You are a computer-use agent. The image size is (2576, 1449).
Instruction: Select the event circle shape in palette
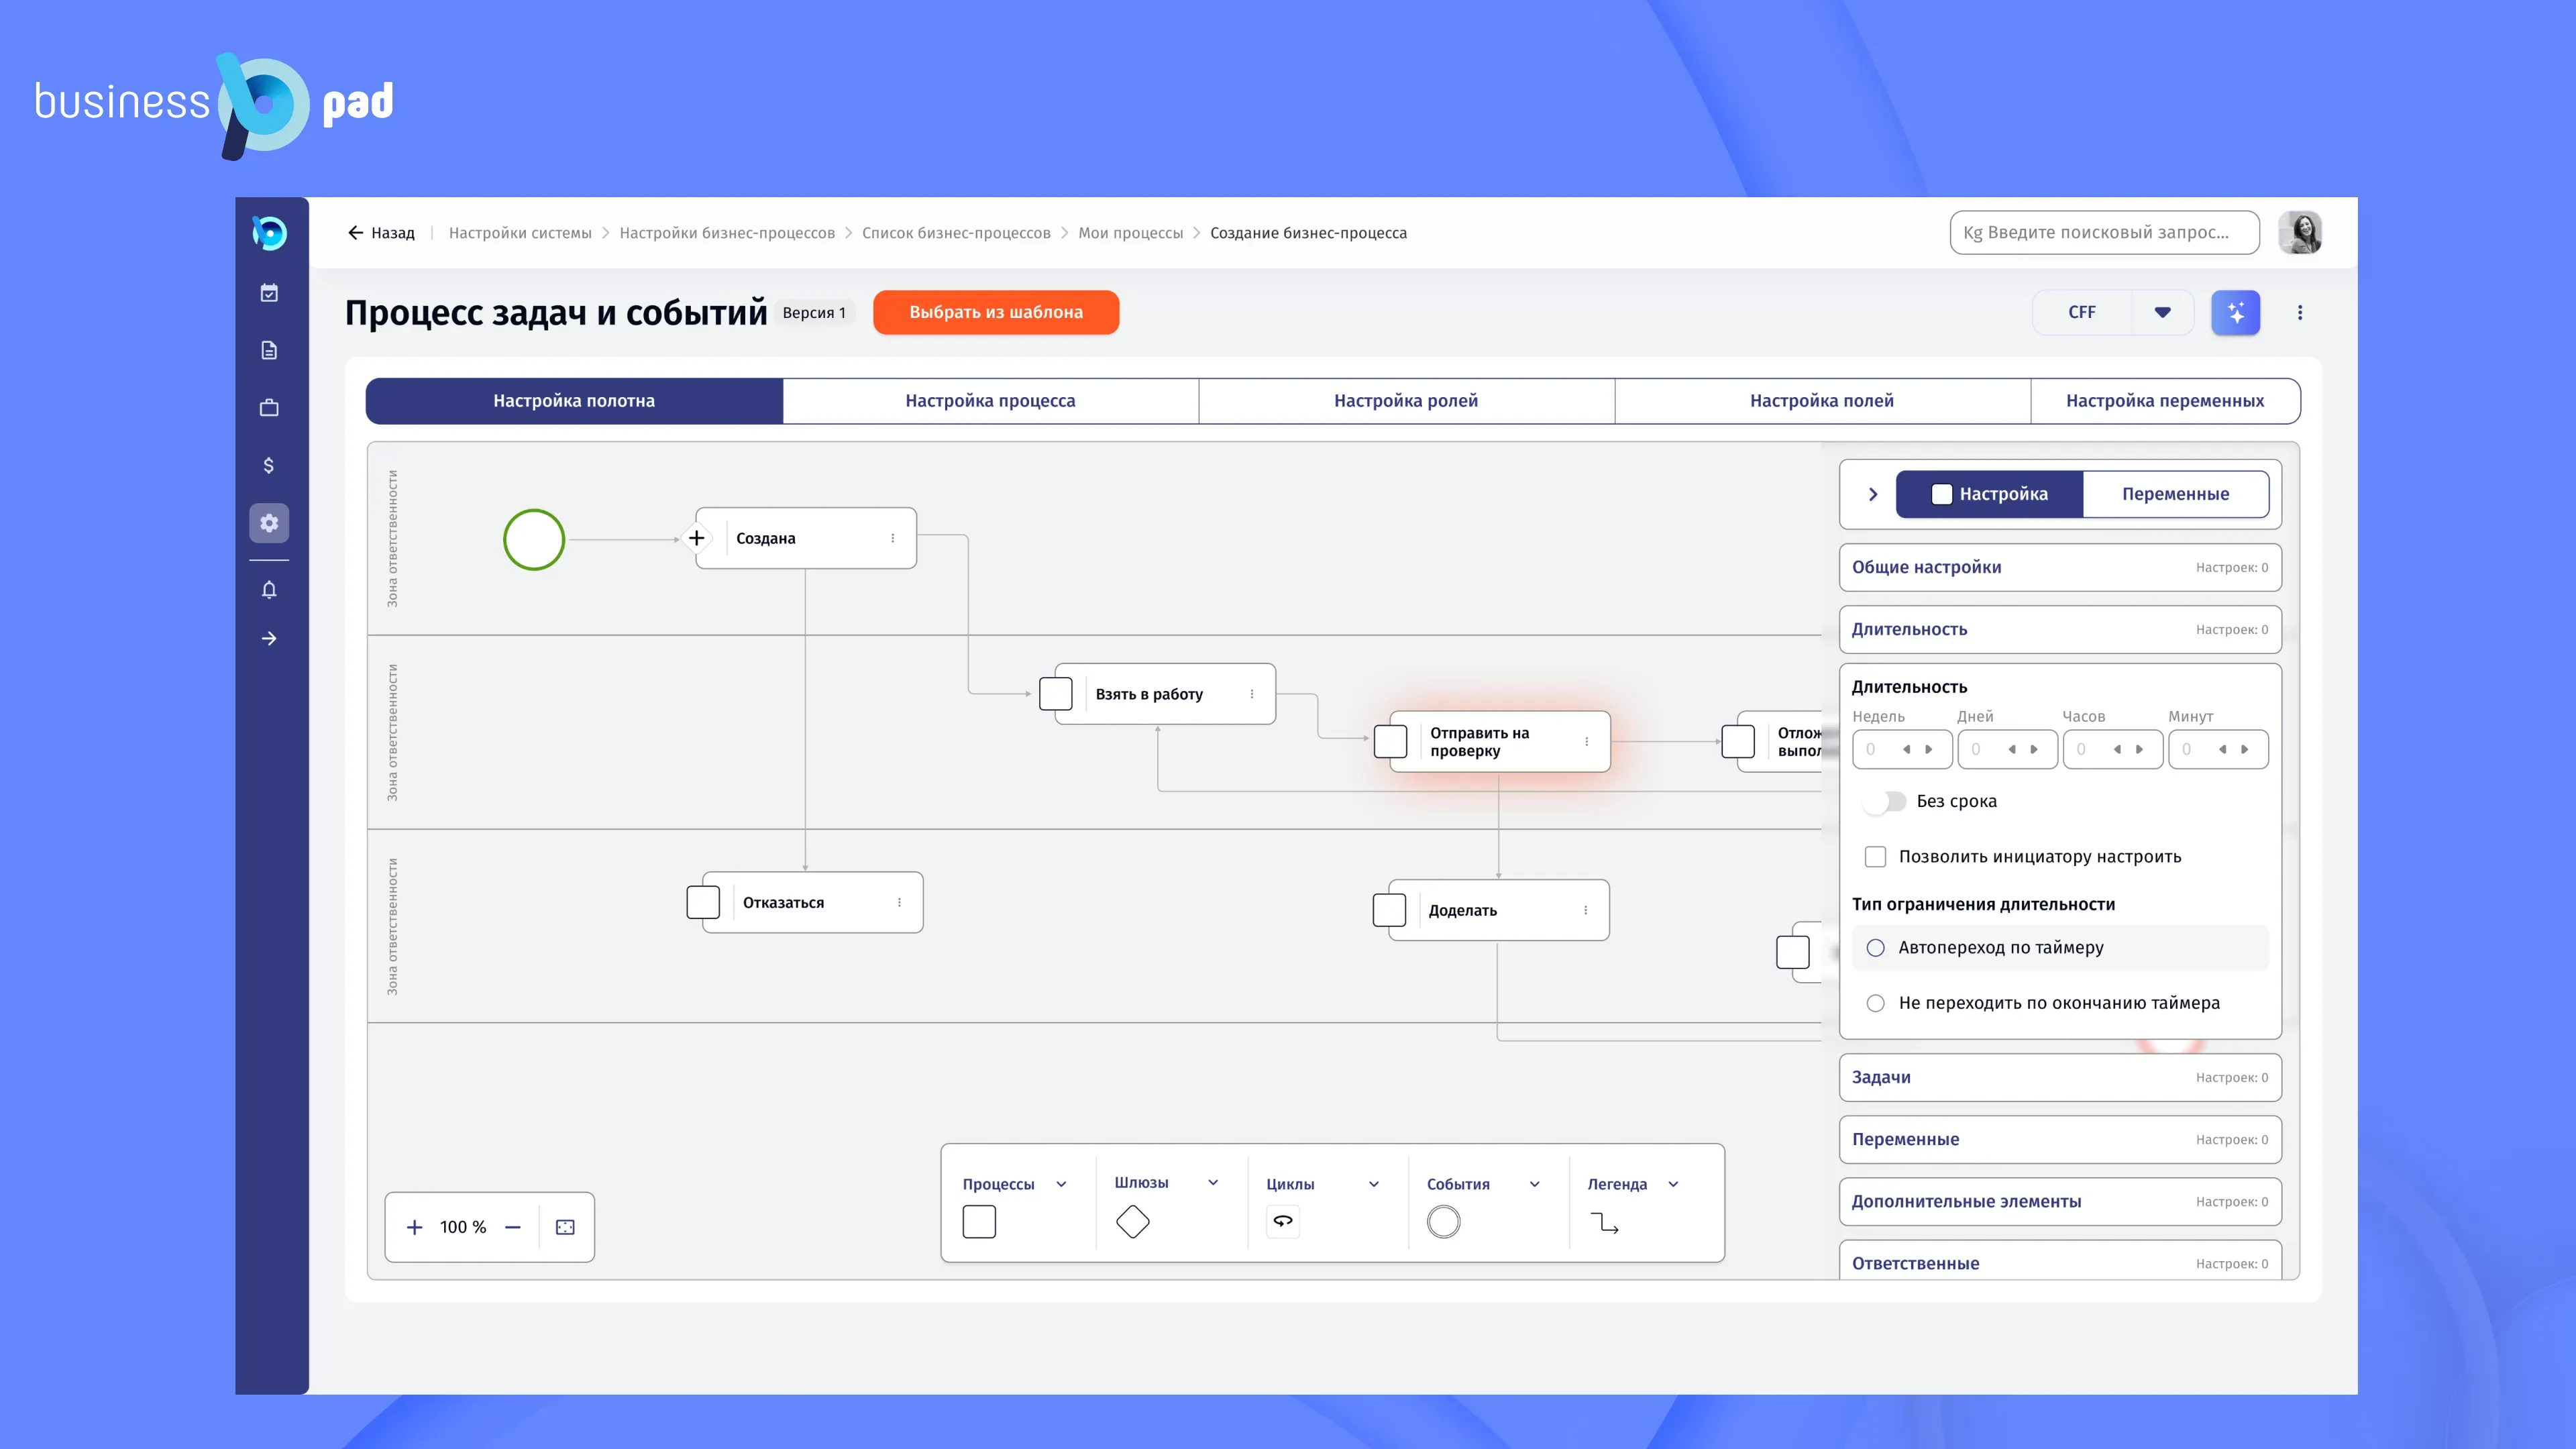[1443, 1222]
